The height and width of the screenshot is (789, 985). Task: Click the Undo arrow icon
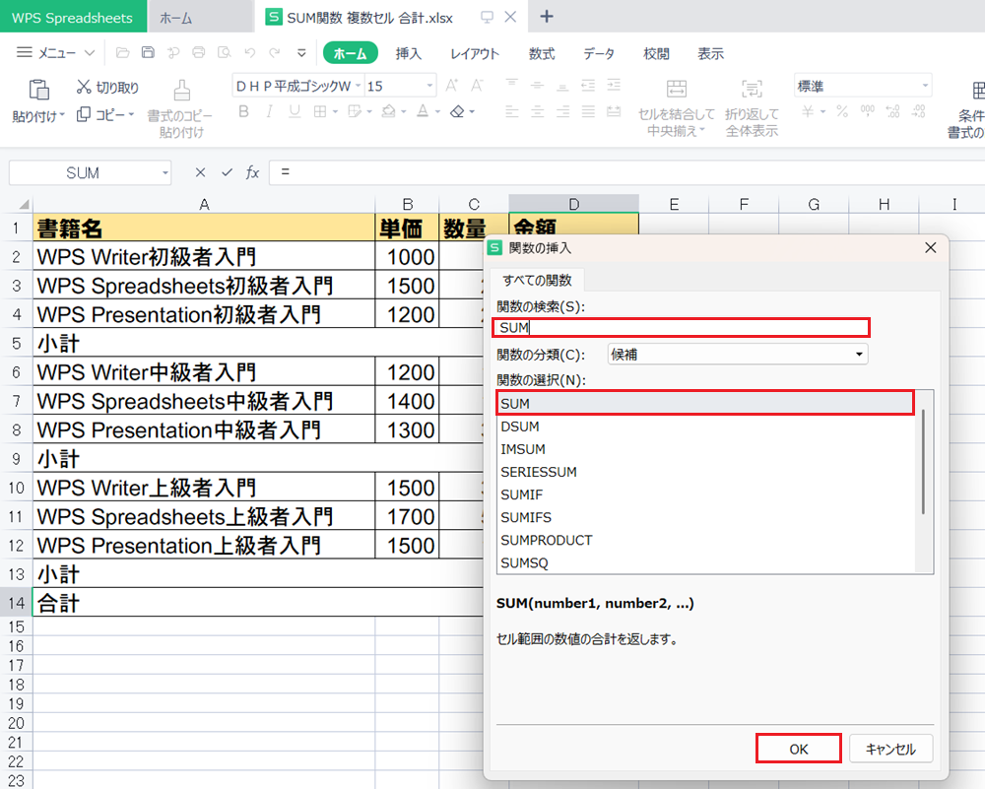pyautogui.click(x=250, y=53)
